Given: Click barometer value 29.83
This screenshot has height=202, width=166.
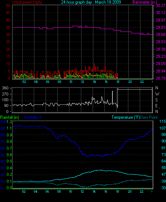Looking at the screenshot, I should tap(161, 27).
